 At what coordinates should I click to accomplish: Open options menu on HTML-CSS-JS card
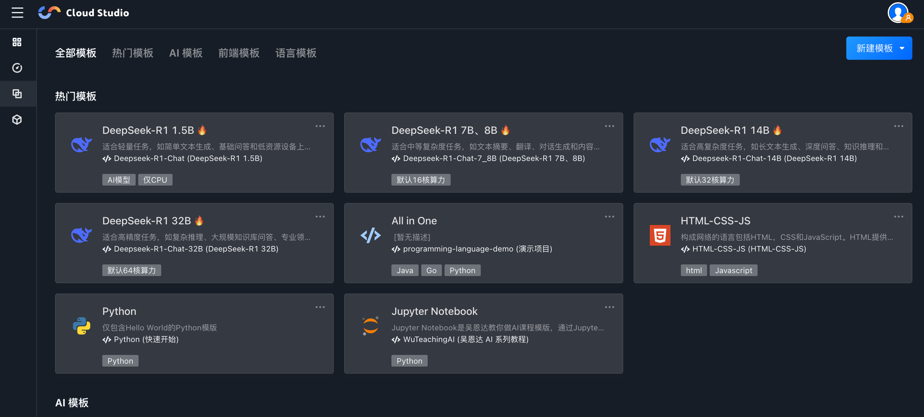[898, 216]
